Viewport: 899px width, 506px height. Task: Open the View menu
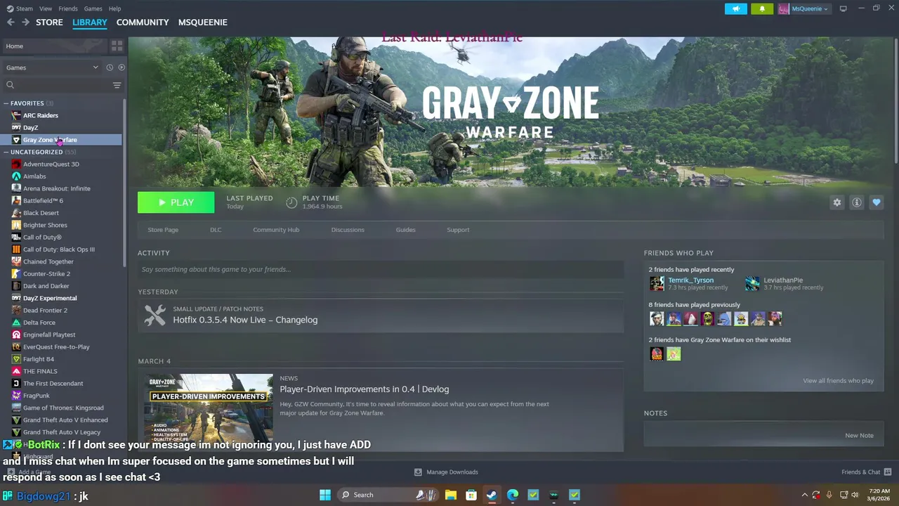46,8
